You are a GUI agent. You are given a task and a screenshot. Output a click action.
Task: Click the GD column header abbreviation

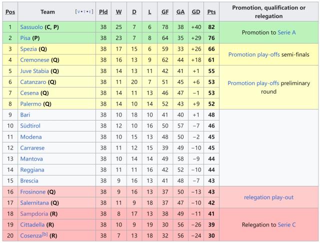[196, 11]
